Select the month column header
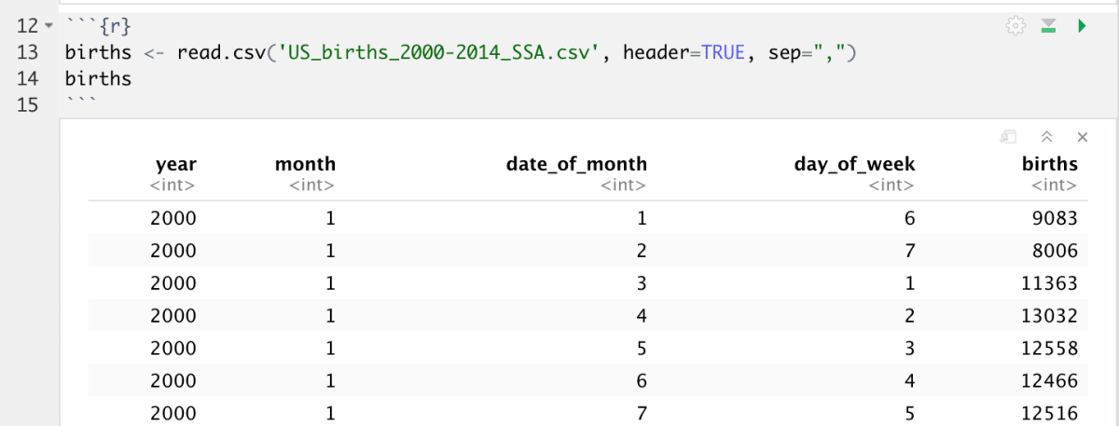 click(x=305, y=164)
